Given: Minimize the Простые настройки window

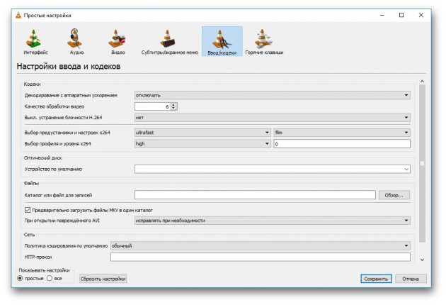Looking at the screenshot, I should tap(382, 15).
